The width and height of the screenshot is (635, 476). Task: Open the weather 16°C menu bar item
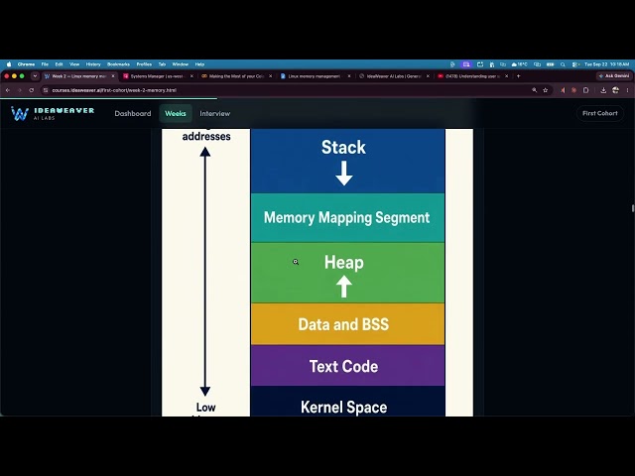pyautogui.click(x=520, y=64)
